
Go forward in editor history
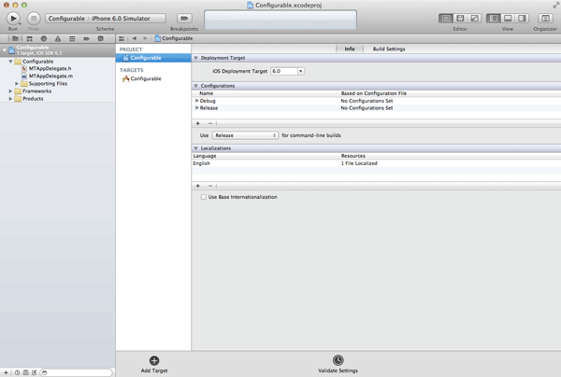pos(145,38)
